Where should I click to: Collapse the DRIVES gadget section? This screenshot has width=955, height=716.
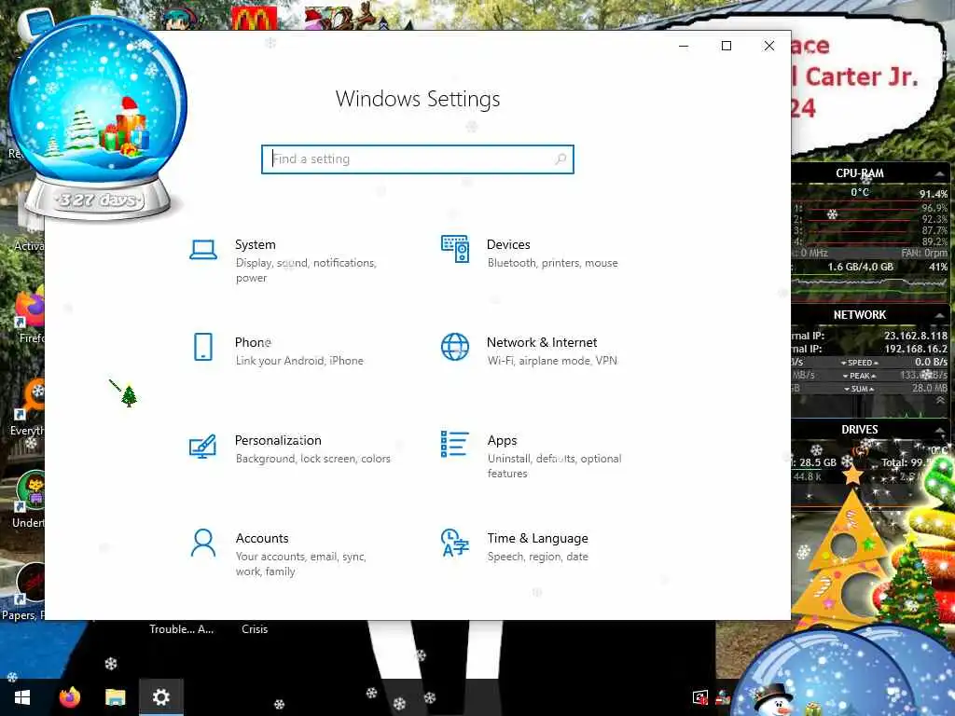point(939,431)
